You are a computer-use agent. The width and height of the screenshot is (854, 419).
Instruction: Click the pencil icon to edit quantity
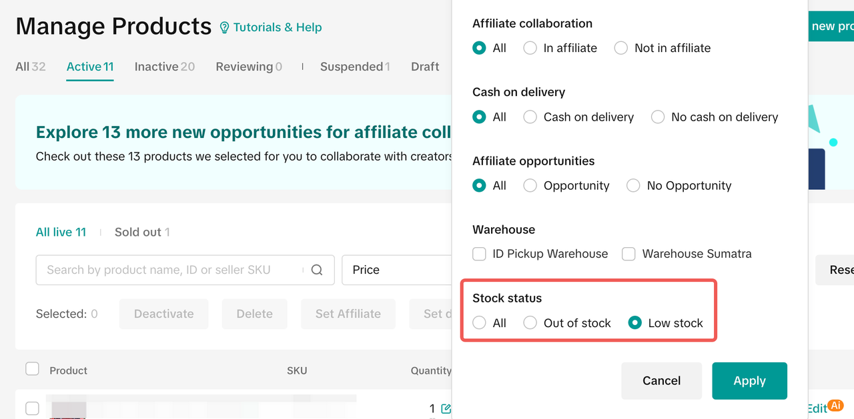(446, 408)
